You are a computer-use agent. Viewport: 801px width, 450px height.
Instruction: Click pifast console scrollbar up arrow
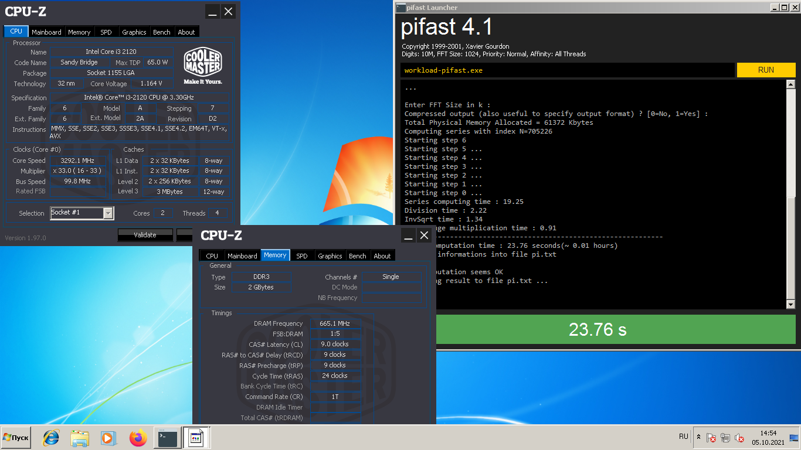(790, 85)
